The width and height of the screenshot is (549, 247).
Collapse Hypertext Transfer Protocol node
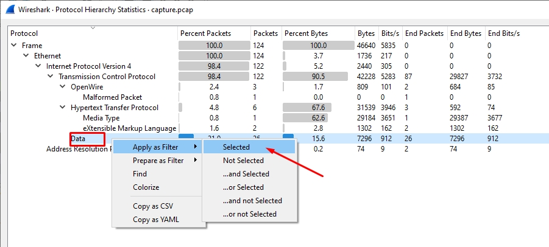[63, 108]
